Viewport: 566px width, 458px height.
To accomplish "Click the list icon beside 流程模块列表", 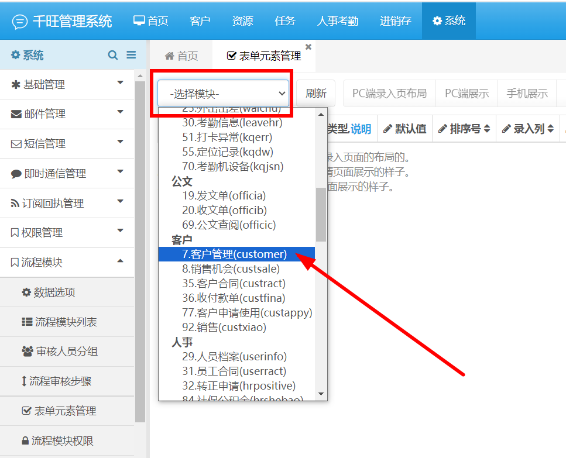I will (27, 322).
